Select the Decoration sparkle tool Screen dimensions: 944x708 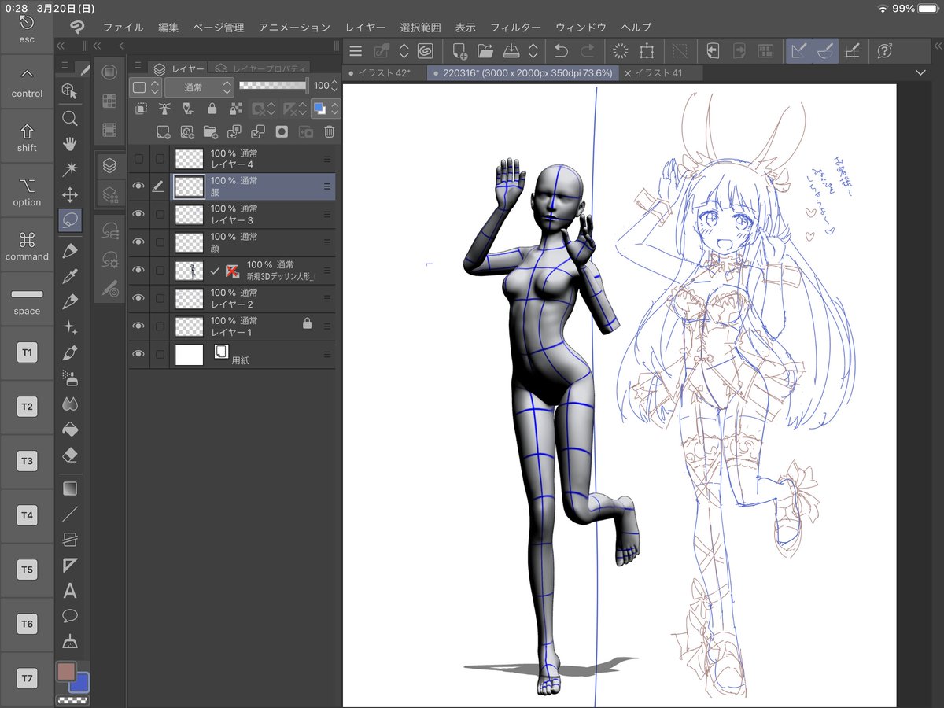pos(70,327)
